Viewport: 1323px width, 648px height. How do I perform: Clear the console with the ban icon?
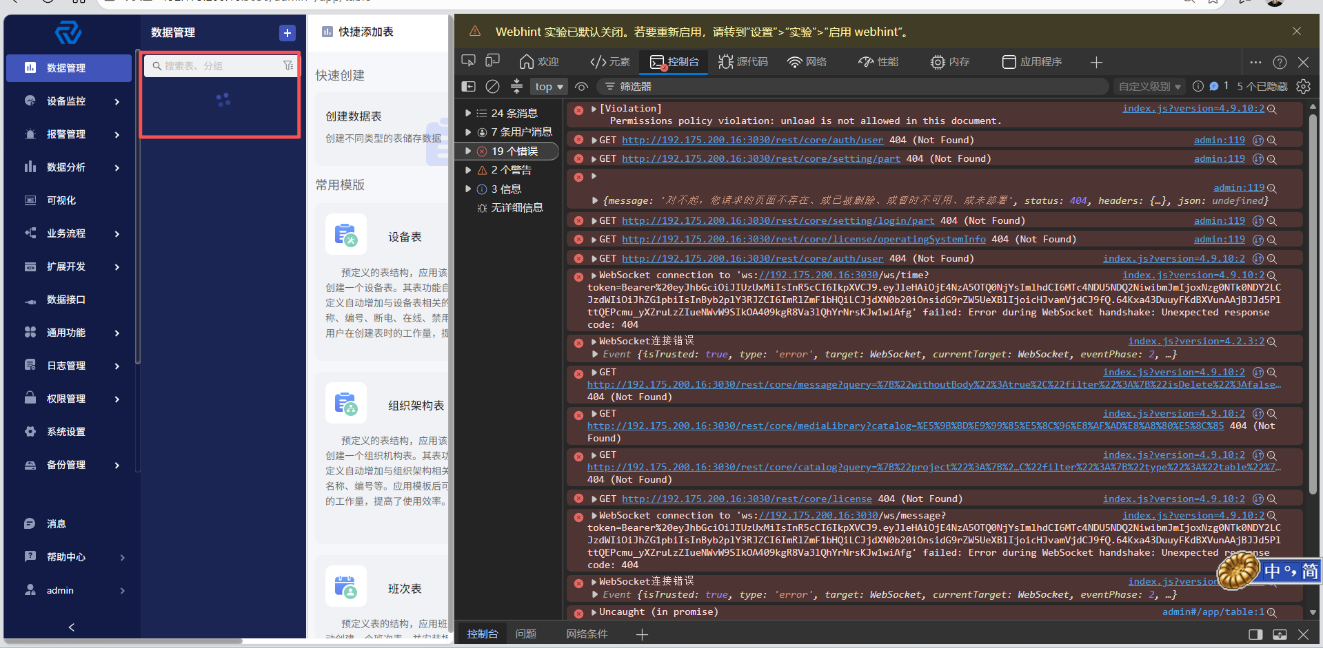tap(492, 86)
